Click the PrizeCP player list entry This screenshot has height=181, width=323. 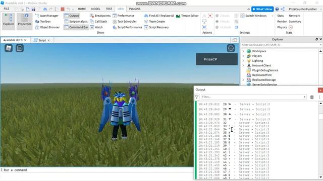tap(217, 59)
